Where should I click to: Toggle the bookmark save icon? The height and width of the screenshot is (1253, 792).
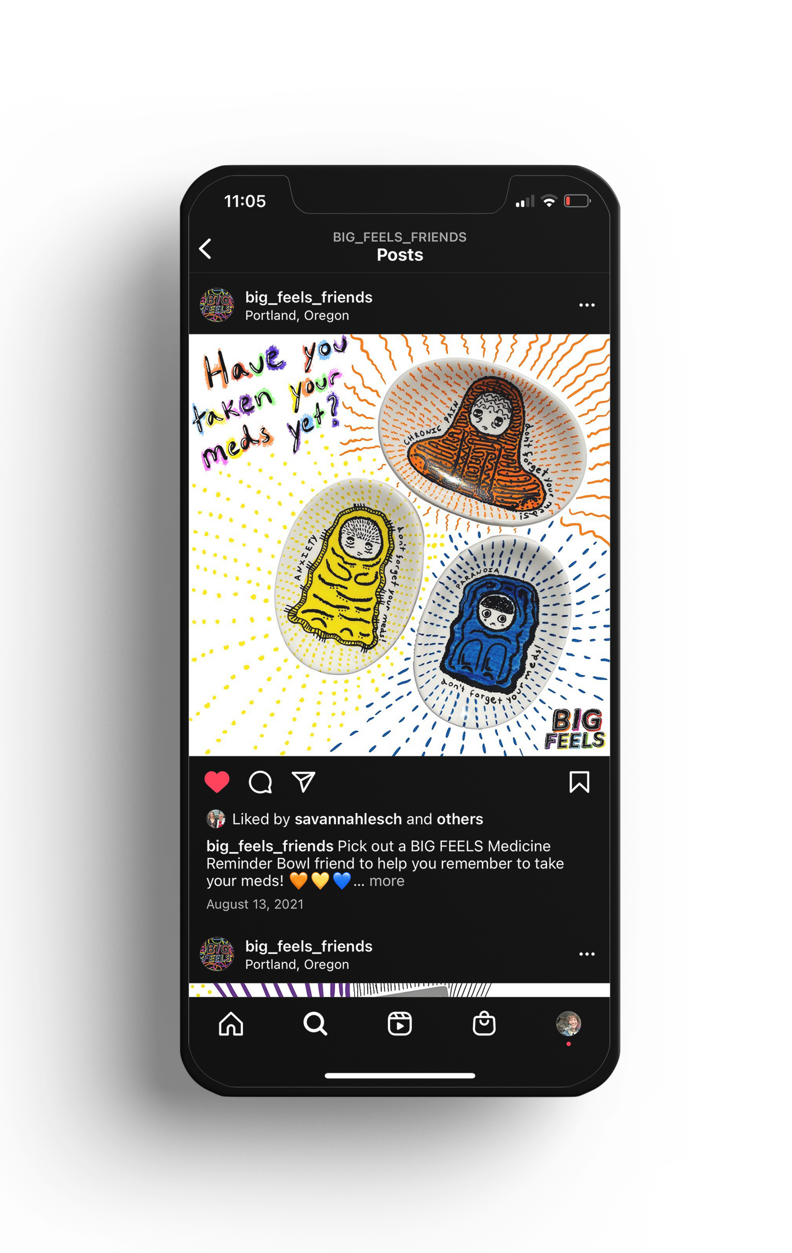[x=579, y=782]
